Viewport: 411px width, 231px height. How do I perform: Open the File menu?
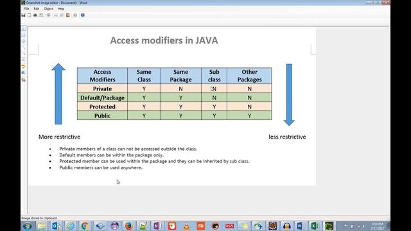point(27,8)
